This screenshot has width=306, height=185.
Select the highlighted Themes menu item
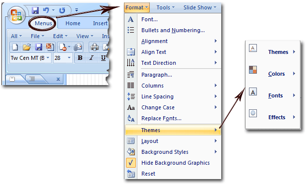(x=173, y=130)
